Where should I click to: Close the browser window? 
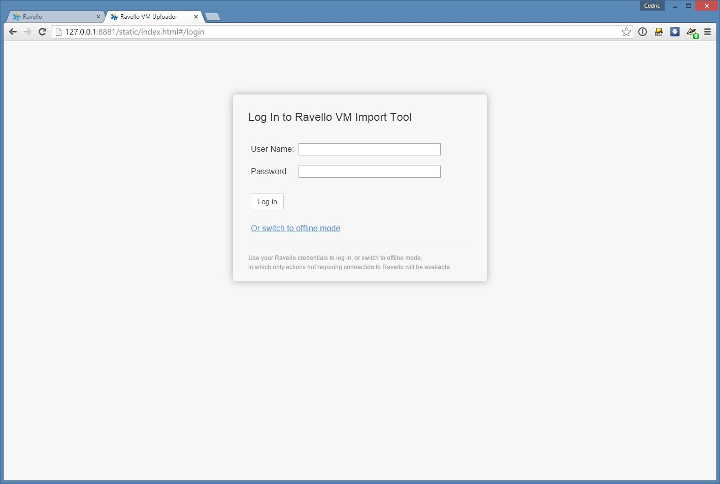(706, 6)
